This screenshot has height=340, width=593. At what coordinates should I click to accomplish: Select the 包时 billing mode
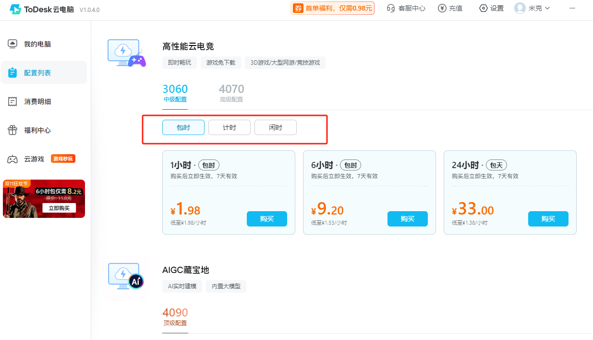pos(183,127)
